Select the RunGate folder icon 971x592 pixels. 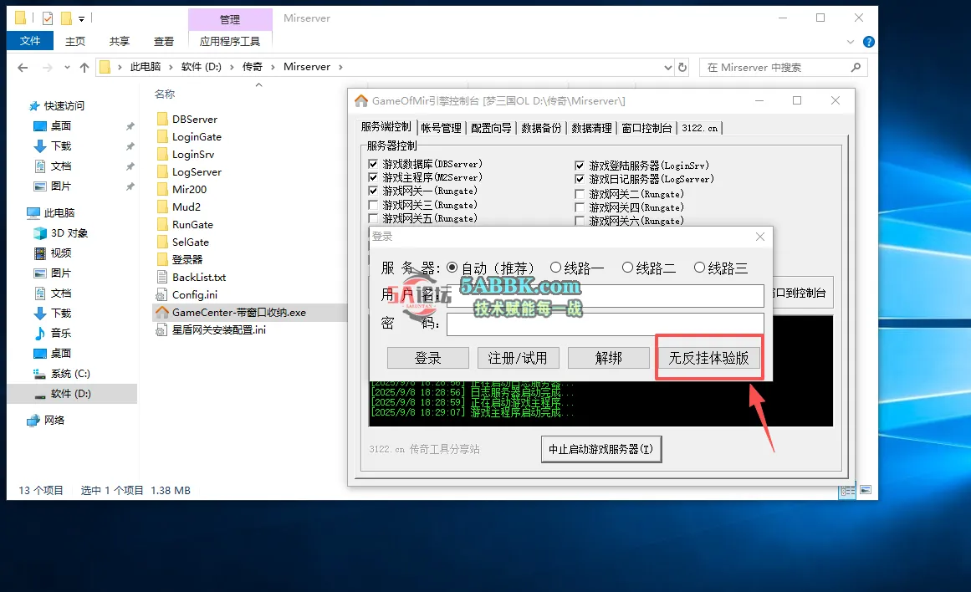[162, 224]
